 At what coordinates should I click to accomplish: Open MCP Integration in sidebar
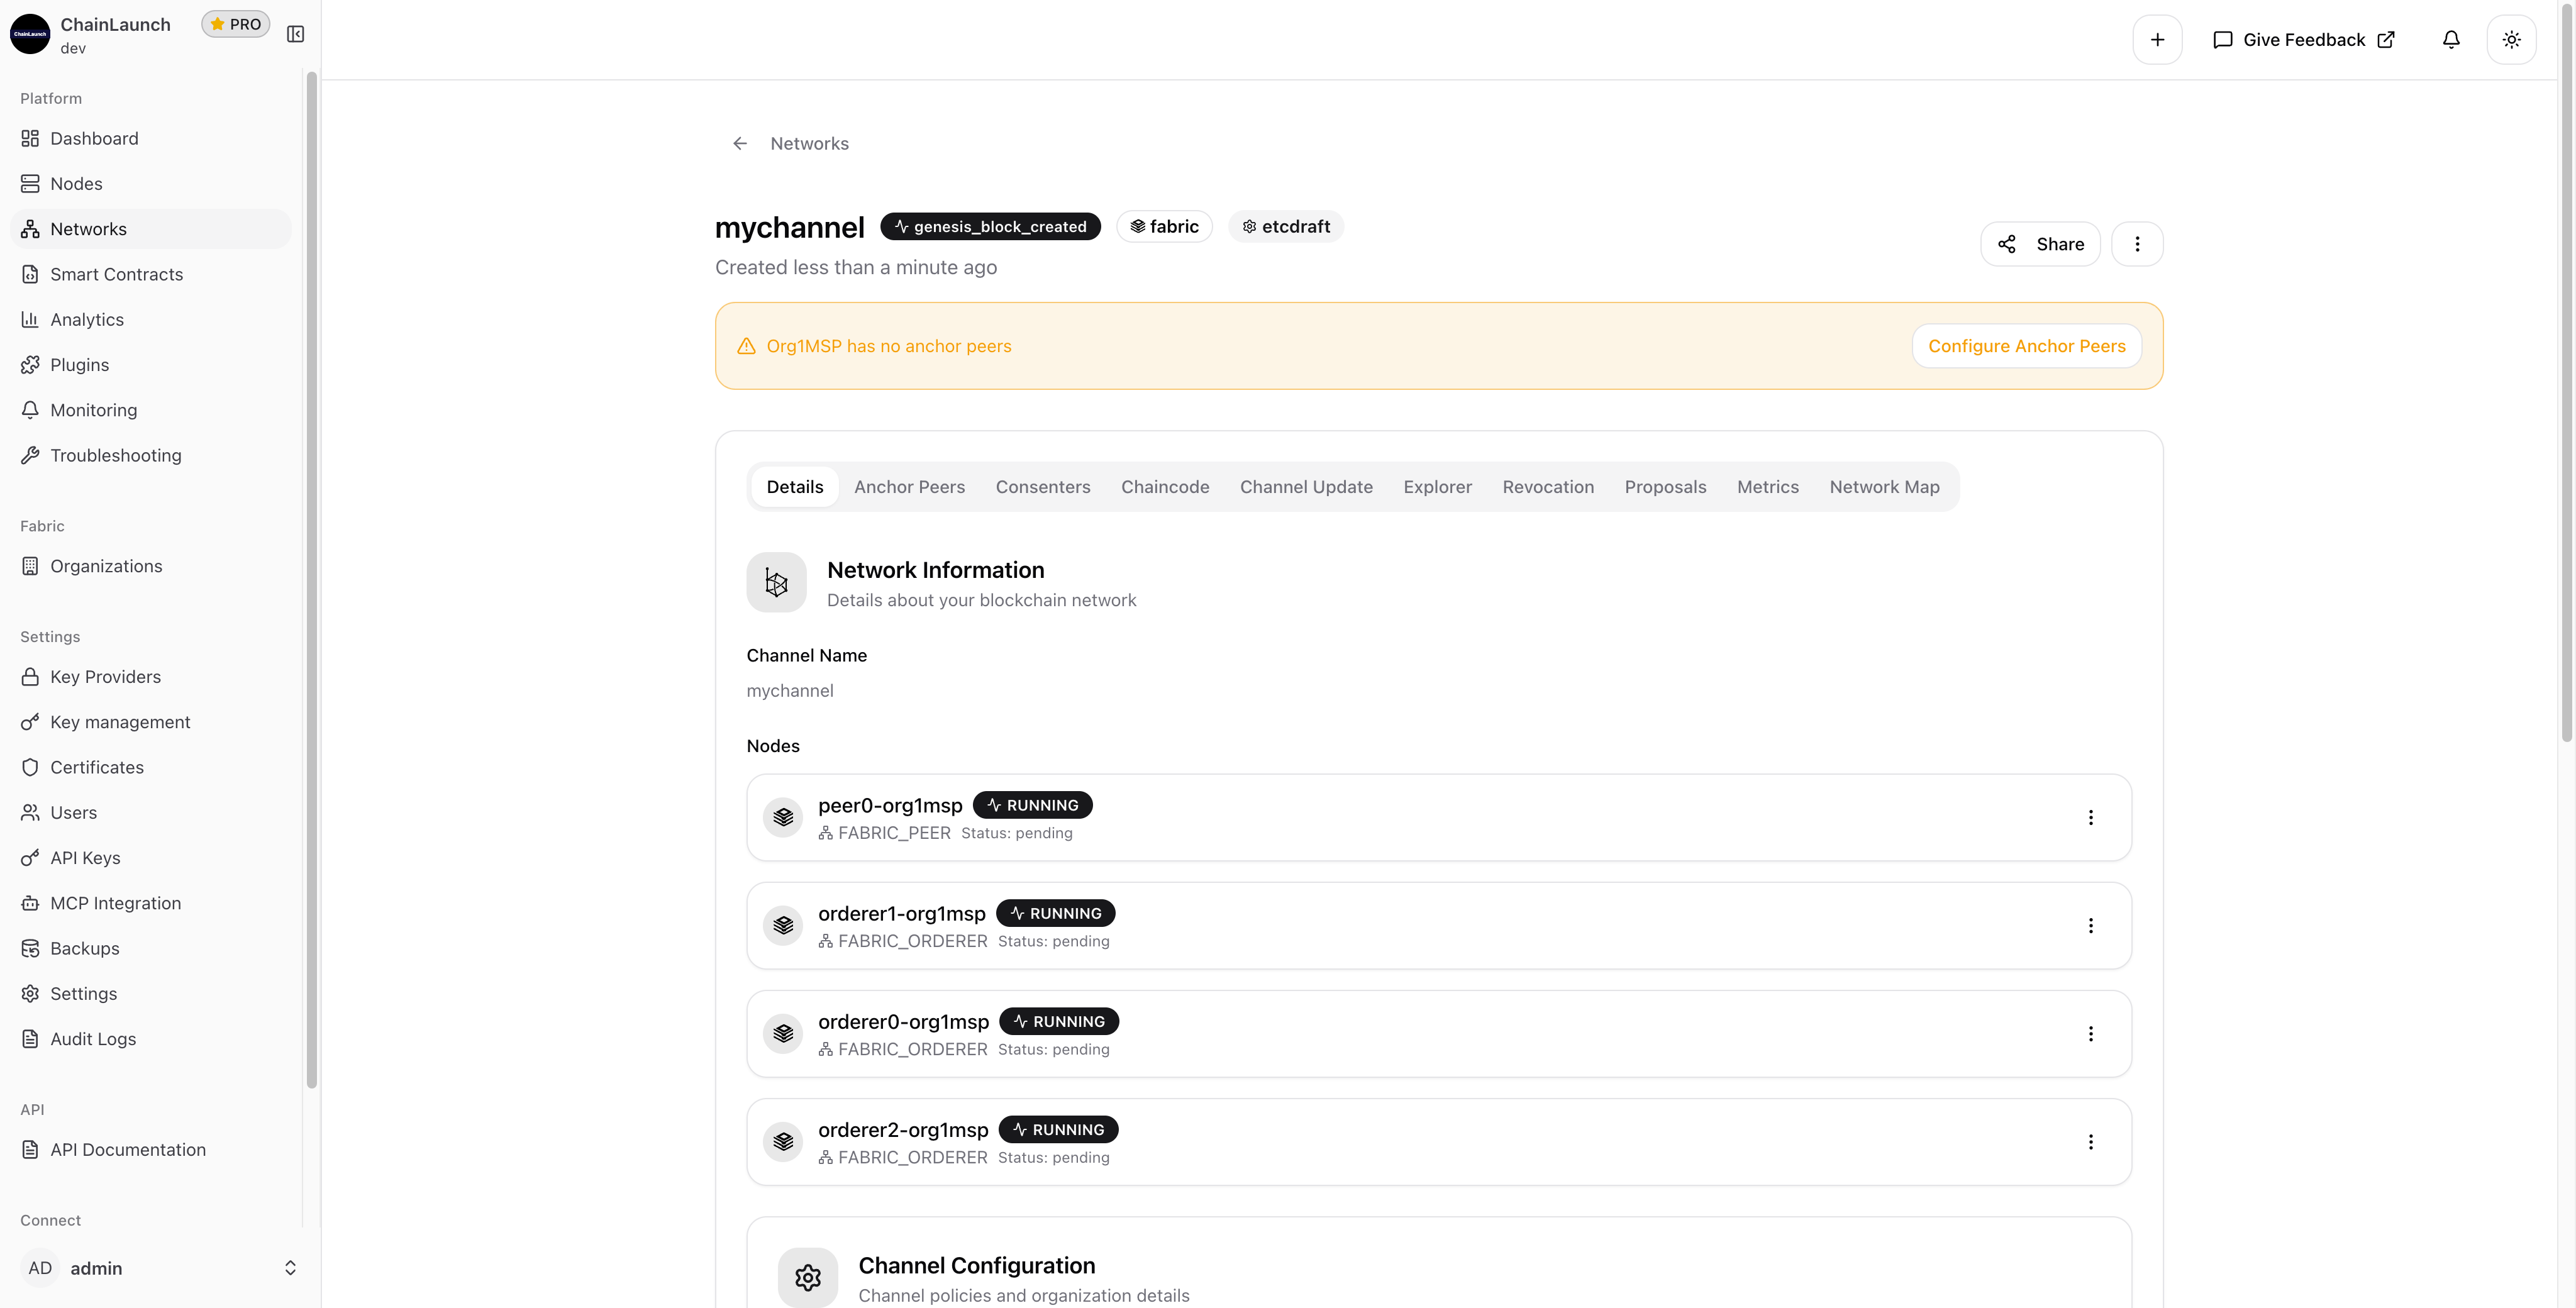coord(115,903)
